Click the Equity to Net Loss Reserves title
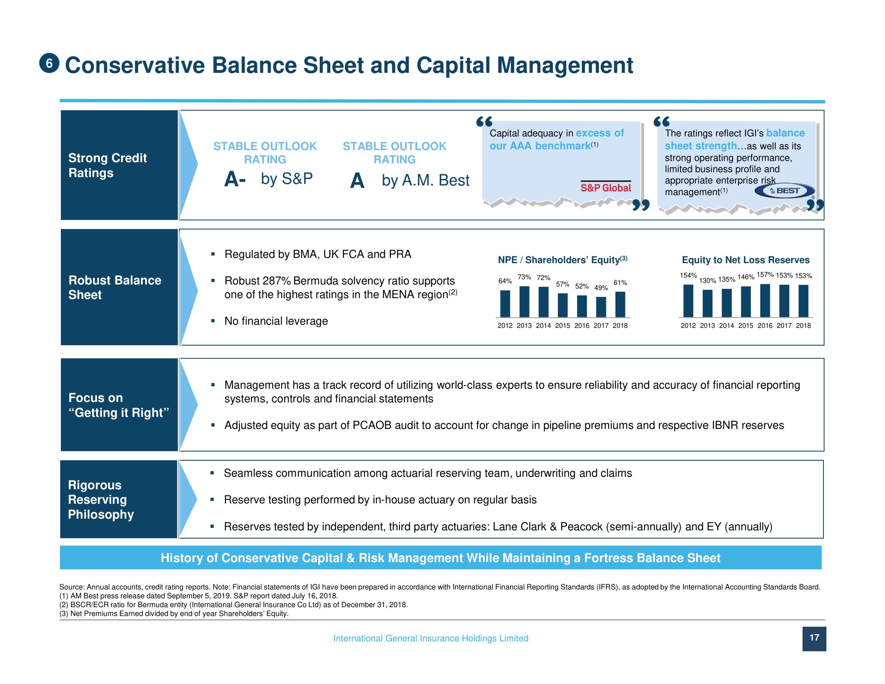Screen dimensions: 885x684 [745, 260]
